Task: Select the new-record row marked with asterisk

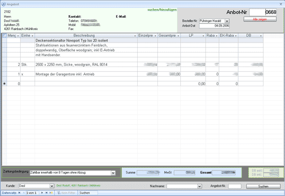Action: [5, 84]
